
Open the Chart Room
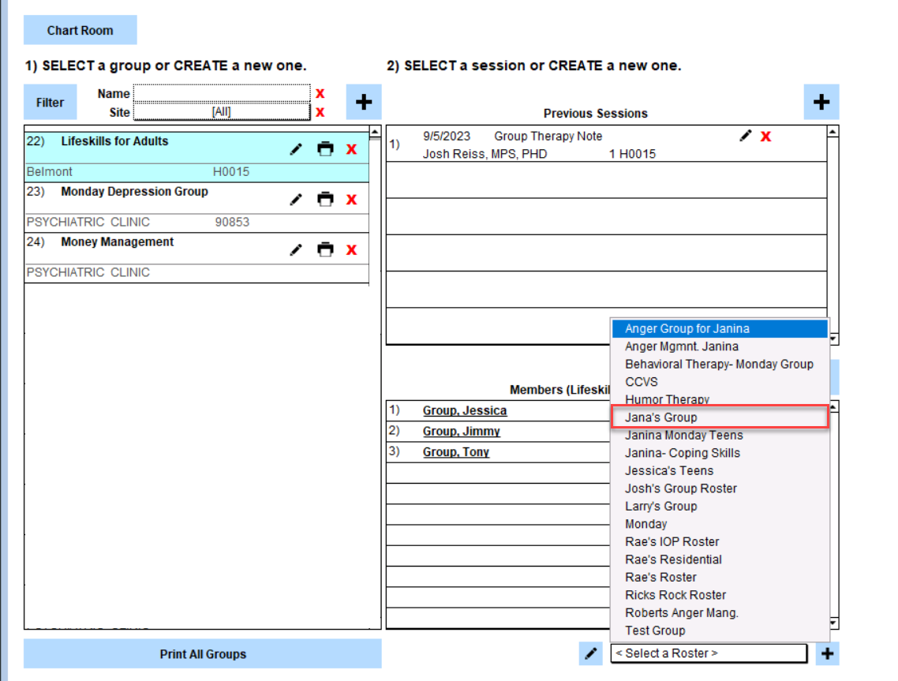pos(80,30)
